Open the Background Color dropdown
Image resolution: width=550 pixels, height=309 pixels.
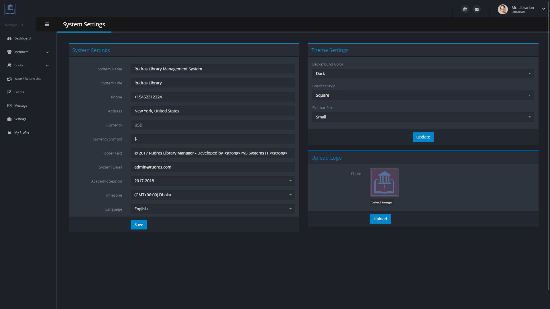click(x=423, y=74)
